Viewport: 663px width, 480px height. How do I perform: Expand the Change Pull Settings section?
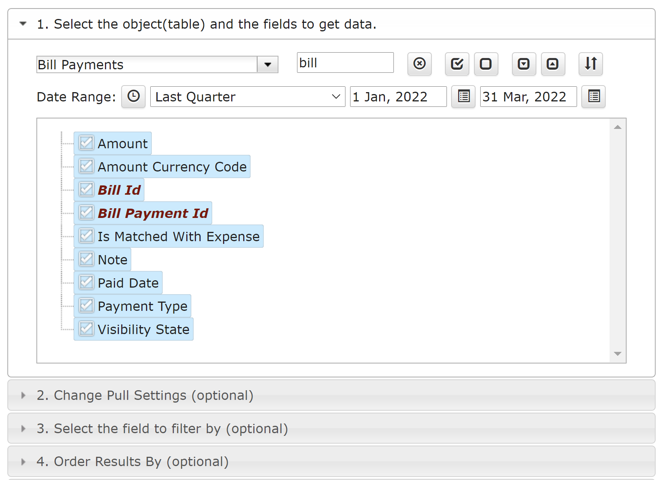[145, 395]
